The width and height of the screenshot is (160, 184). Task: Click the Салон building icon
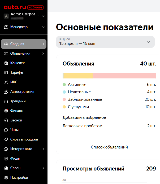[x=6, y=168]
